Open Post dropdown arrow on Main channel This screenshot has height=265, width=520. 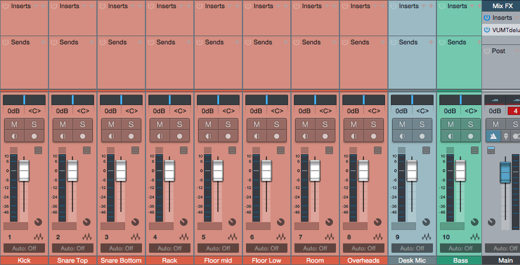516,51
